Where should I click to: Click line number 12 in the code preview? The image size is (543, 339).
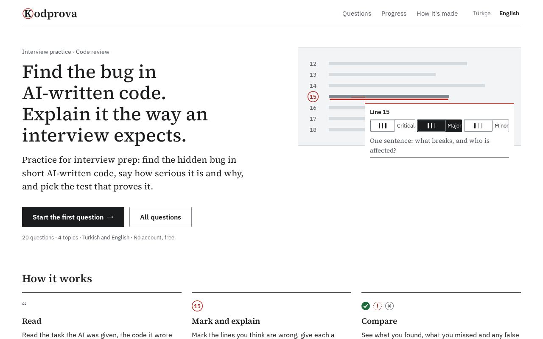(313, 64)
